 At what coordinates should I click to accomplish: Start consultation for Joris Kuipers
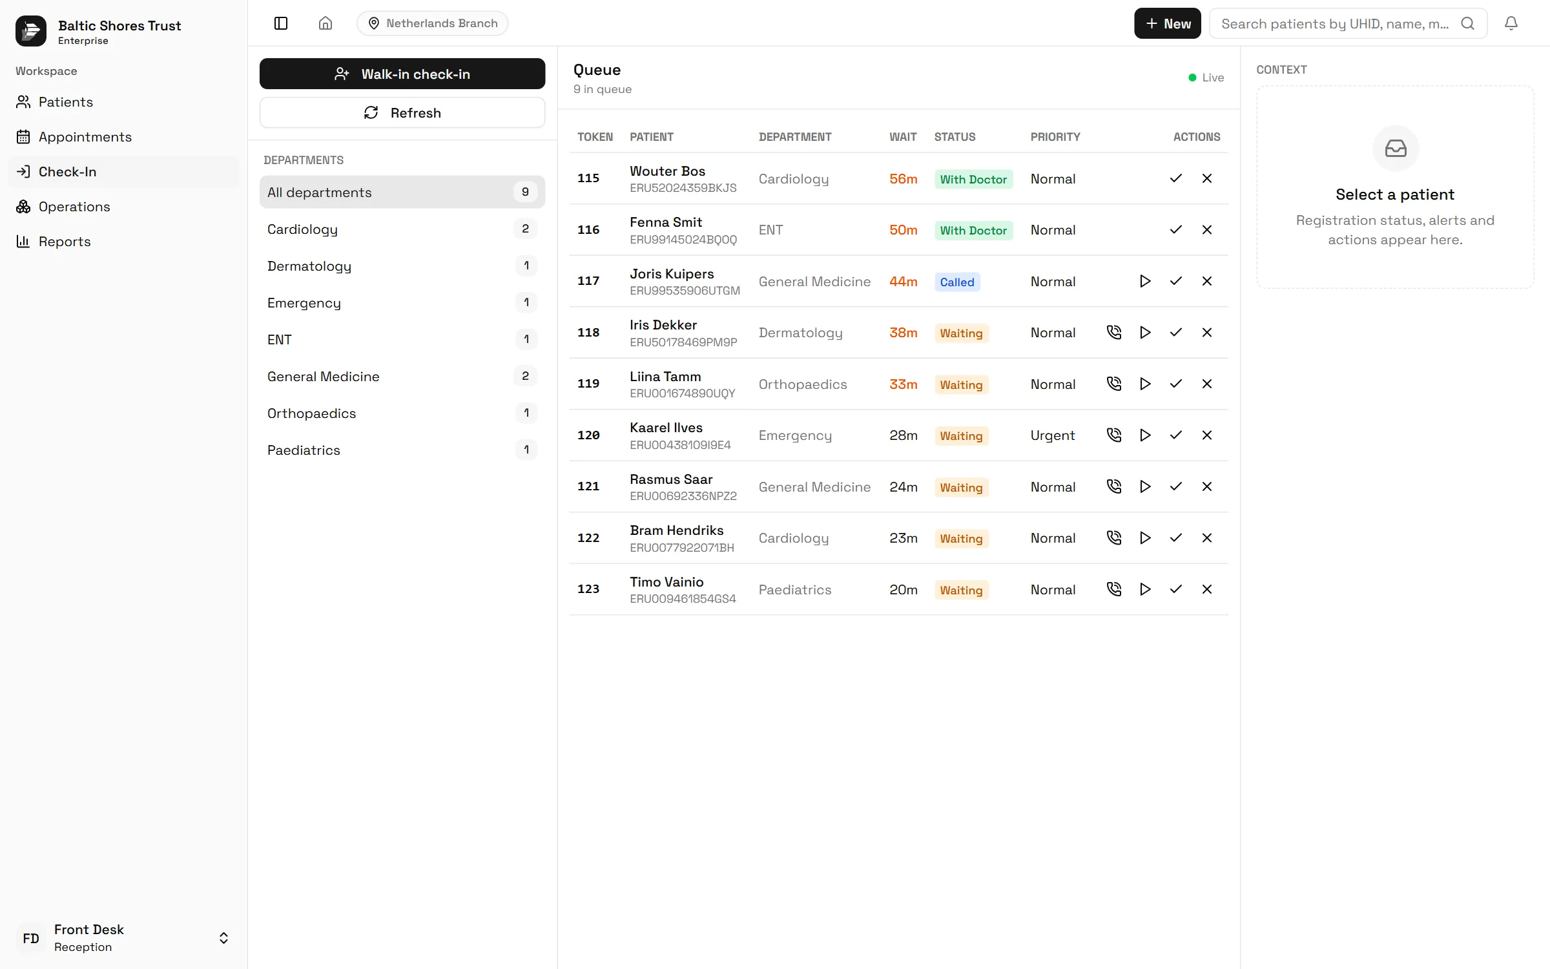pyautogui.click(x=1145, y=281)
